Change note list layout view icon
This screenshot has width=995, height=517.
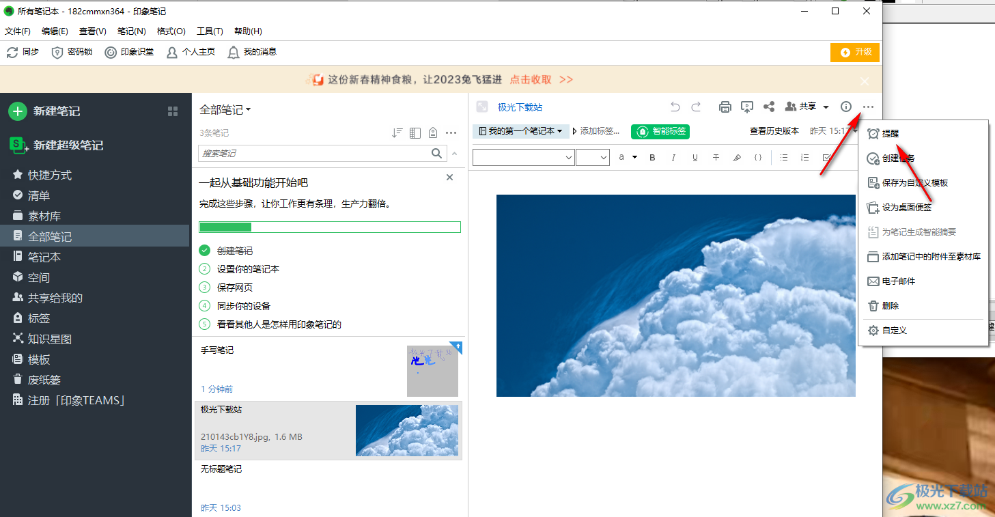point(415,133)
